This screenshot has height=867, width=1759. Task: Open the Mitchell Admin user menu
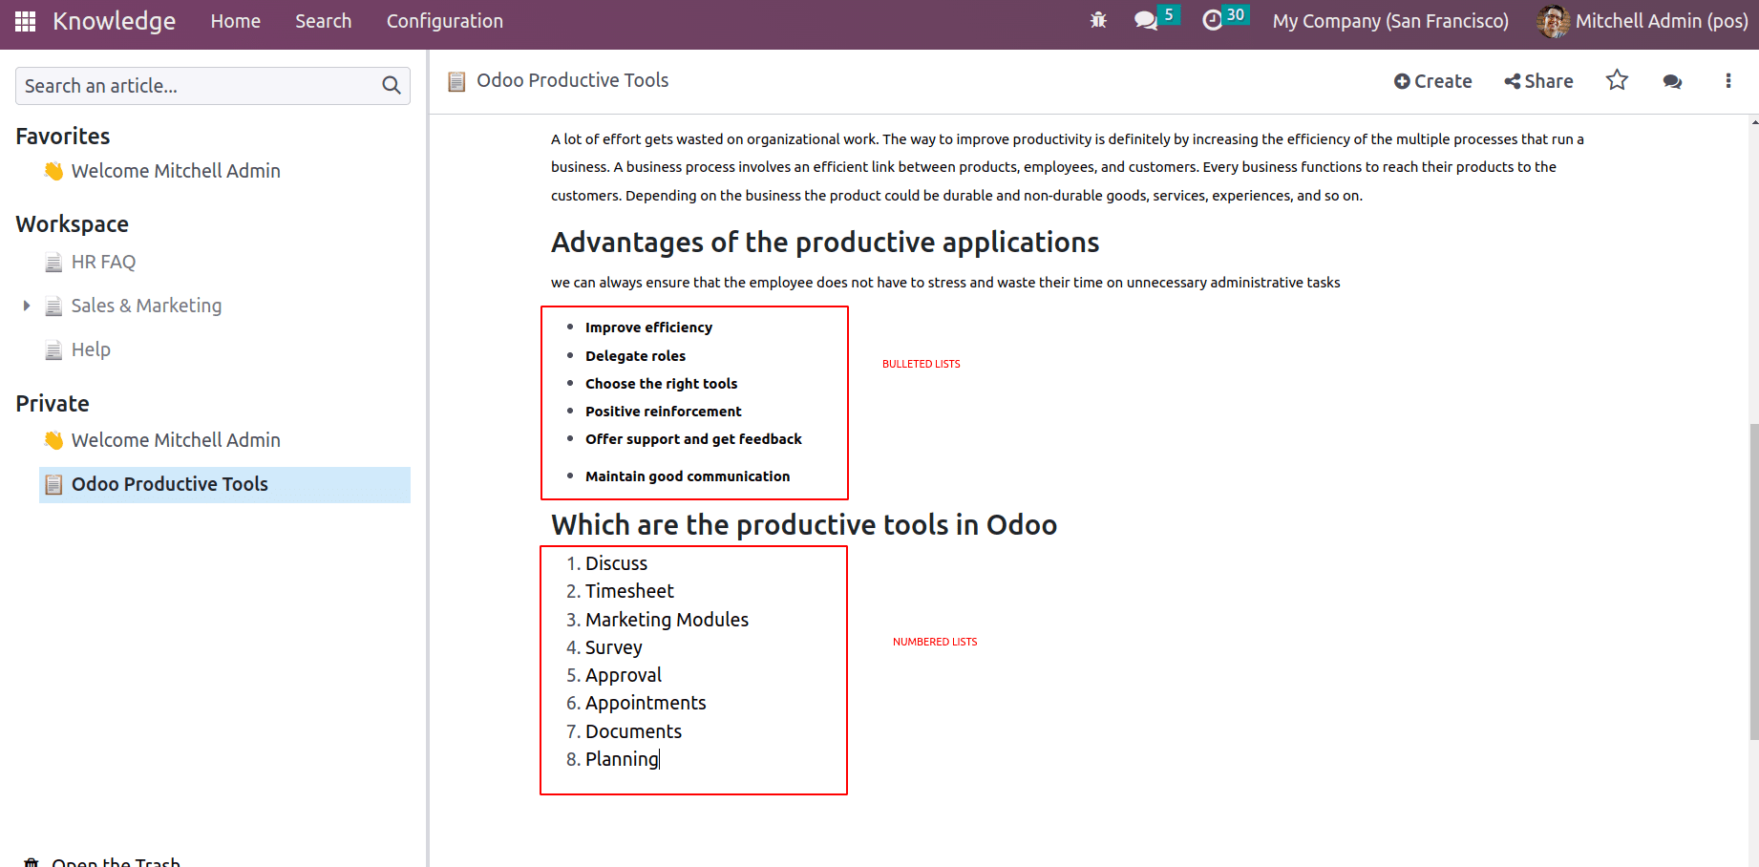click(x=1642, y=21)
